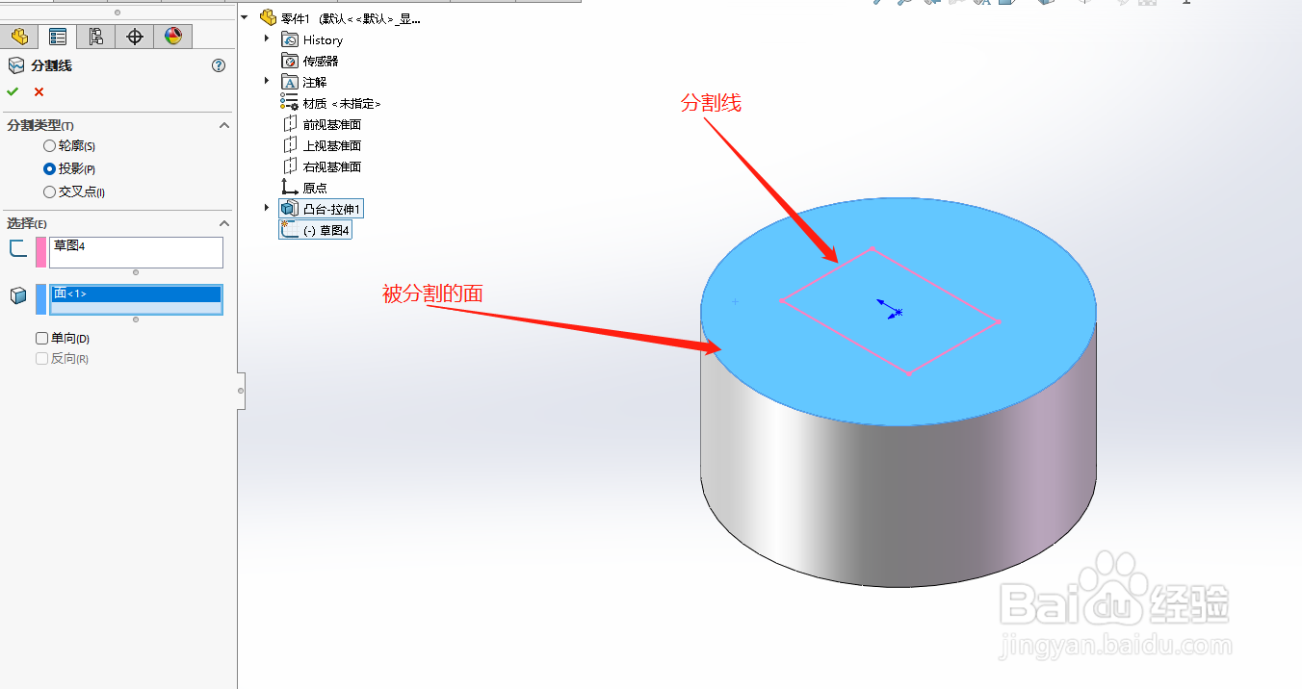Click the blue face selection color swatch
Screen dimensions: 1302x689
(40, 299)
